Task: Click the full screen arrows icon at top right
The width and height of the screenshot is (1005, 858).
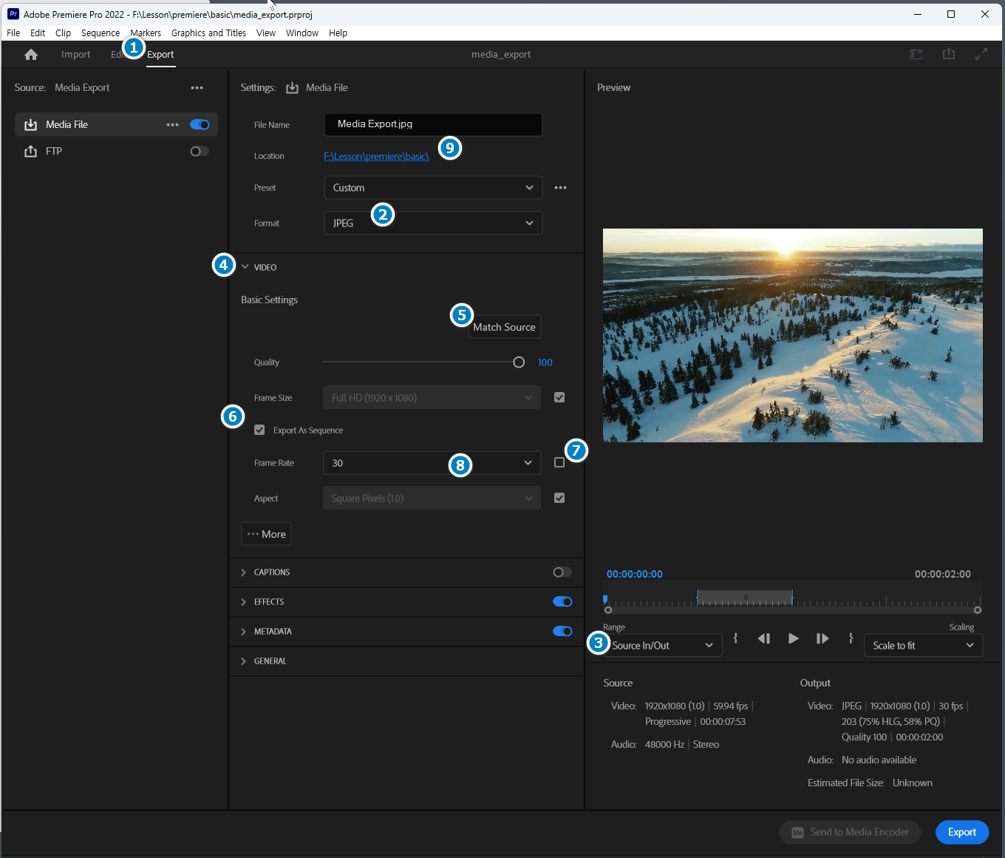Action: tap(981, 54)
